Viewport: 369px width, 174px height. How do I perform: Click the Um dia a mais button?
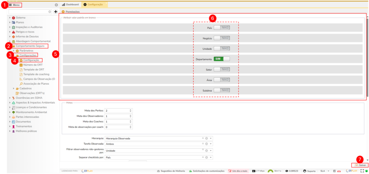tap(238, 171)
